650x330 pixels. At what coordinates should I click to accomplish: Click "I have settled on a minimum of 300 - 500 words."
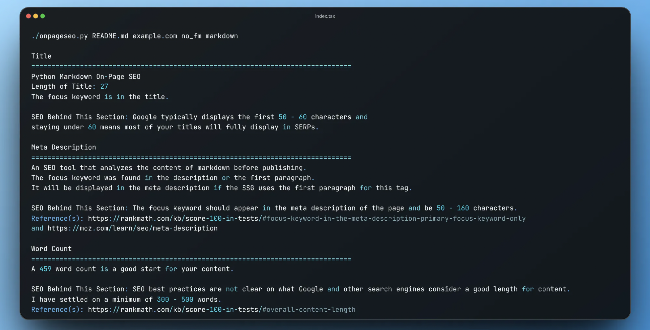pos(126,300)
